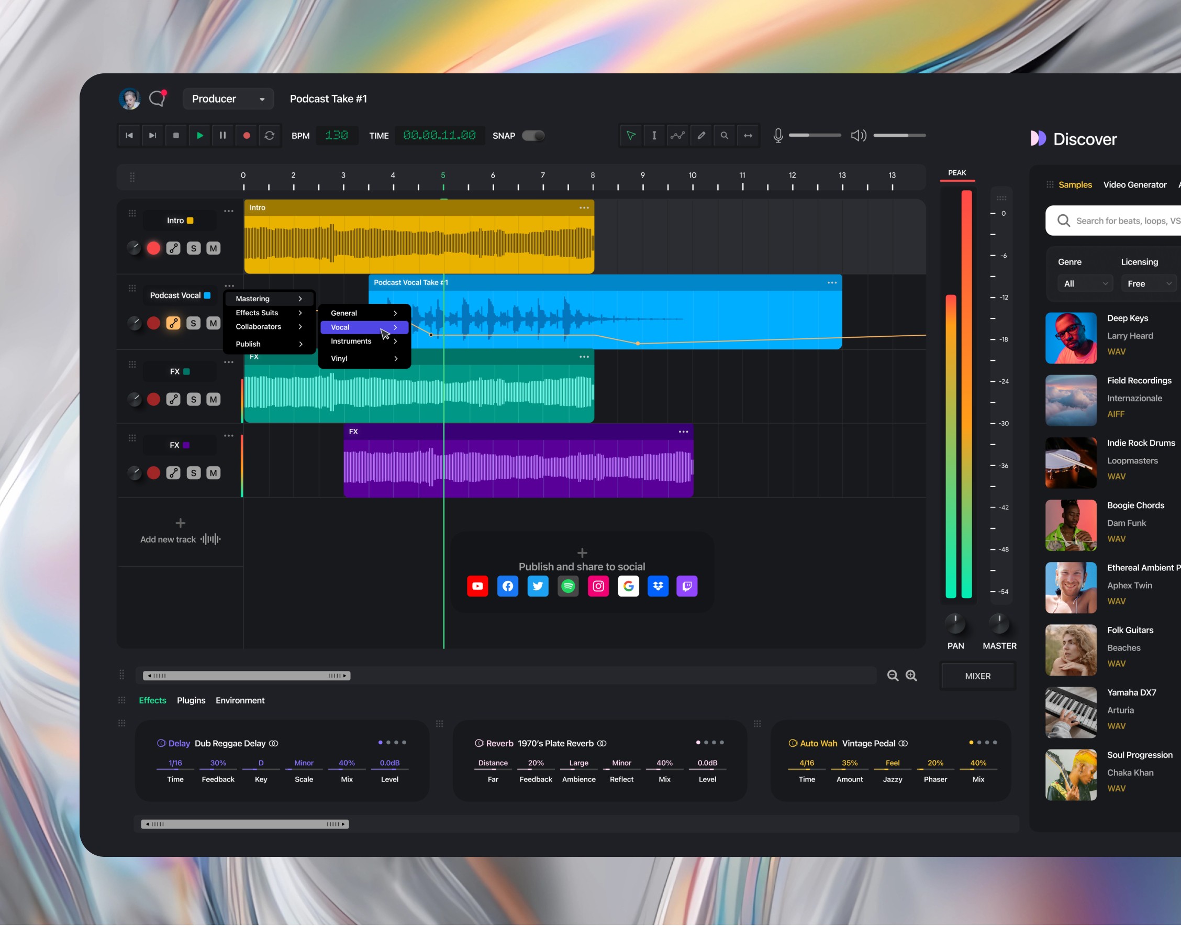Solo the Podcast Vocal track

click(x=193, y=323)
